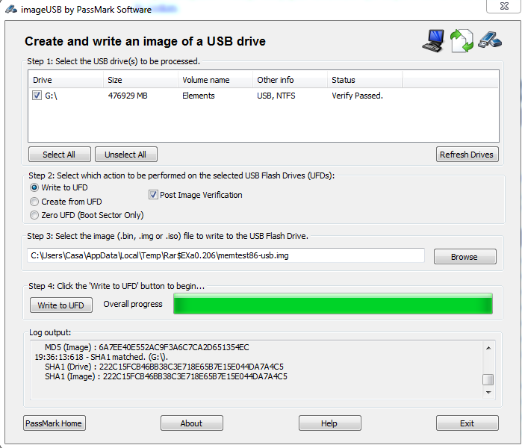Image resolution: width=522 pixels, height=448 pixels.
Task: Click Browse to choose an image file
Action: tap(464, 257)
